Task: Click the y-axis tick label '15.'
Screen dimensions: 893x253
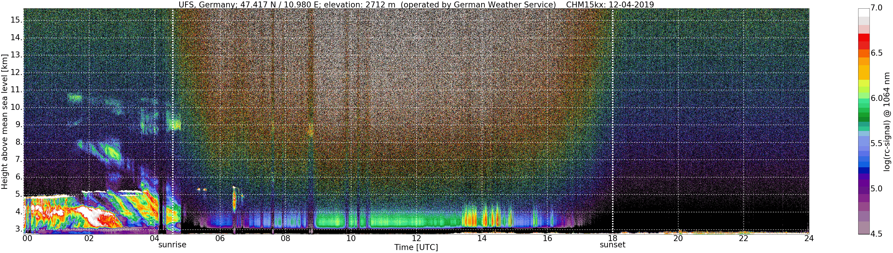Action: pyautogui.click(x=16, y=20)
